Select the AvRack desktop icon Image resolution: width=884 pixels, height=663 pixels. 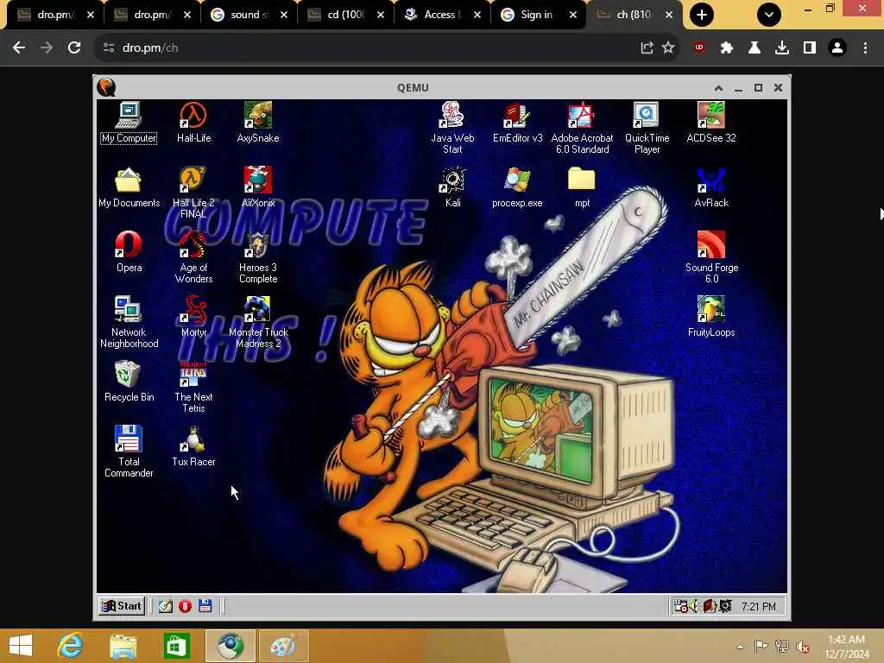[711, 187]
